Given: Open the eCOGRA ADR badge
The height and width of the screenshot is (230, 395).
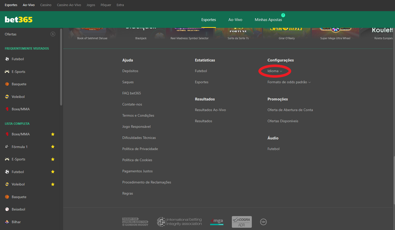Looking at the screenshot, I should (242, 222).
